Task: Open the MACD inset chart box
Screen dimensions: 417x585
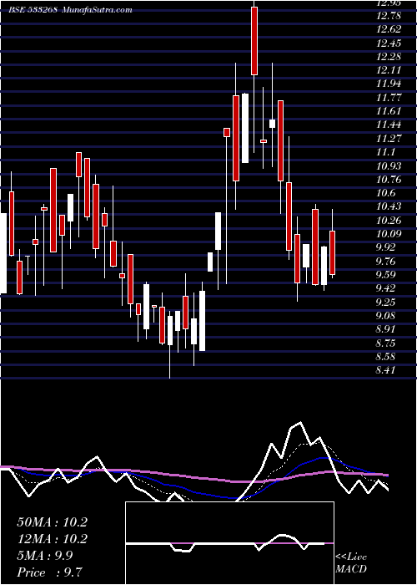Action: (x=229, y=543)
